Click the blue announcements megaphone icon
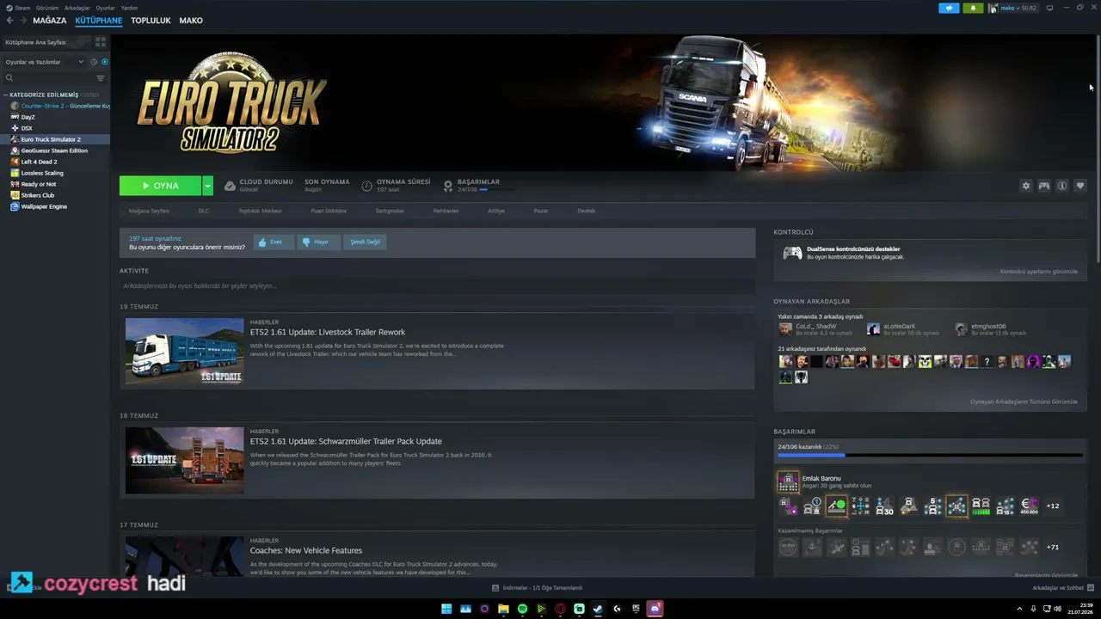Screen dimensions: 1101x619 pyautogui.click(x=949, y=8)
